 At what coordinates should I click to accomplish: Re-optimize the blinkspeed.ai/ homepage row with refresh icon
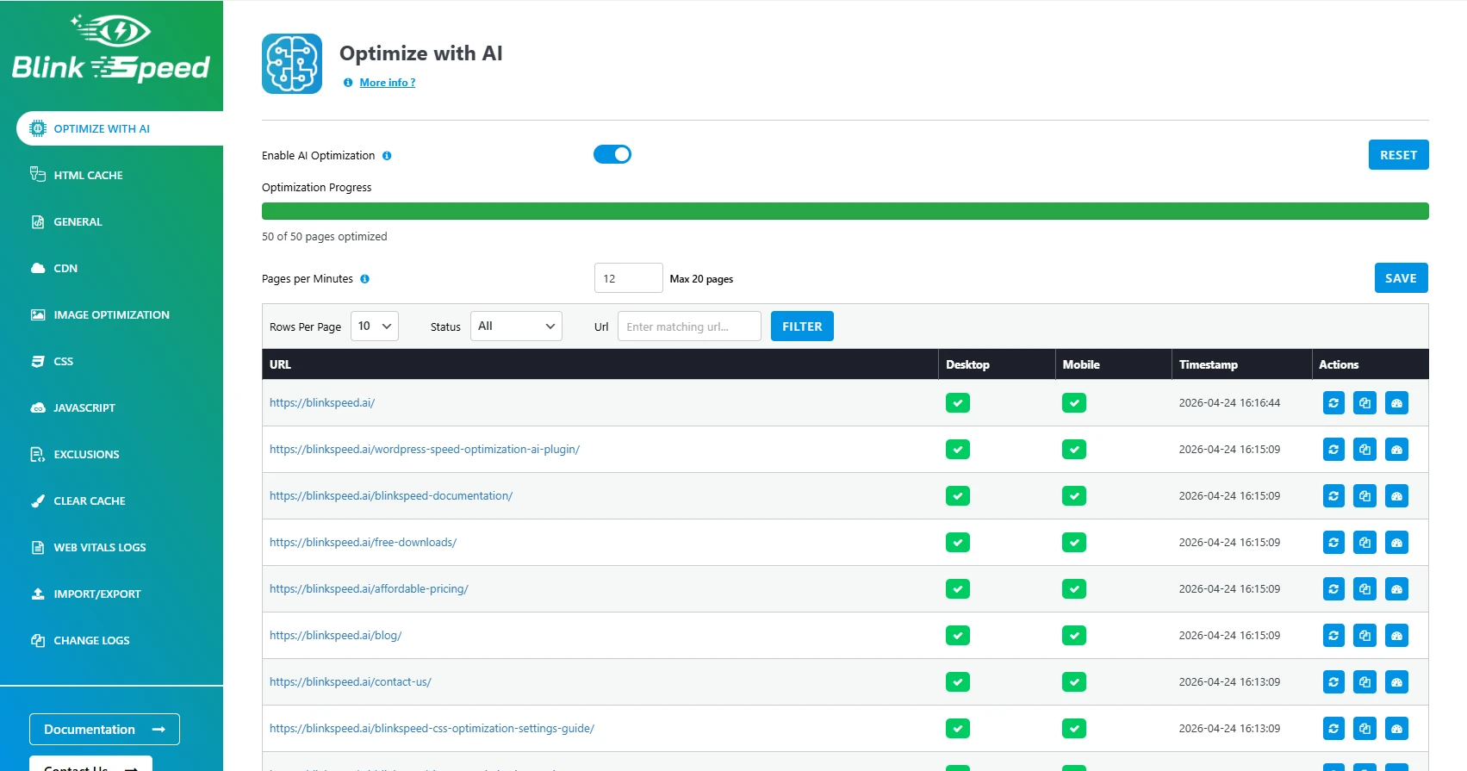pos(1333,403)
